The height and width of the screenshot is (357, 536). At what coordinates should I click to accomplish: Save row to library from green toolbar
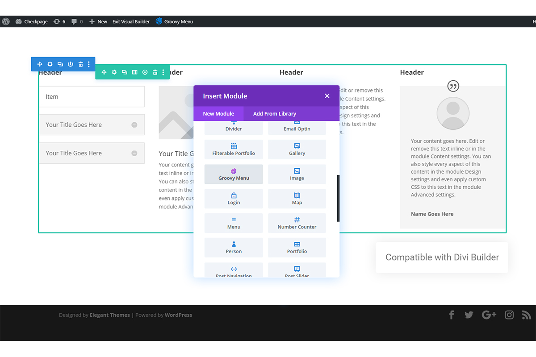point(145,72)
